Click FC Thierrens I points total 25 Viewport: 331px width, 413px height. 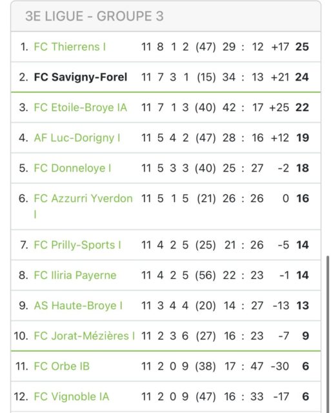302,47
